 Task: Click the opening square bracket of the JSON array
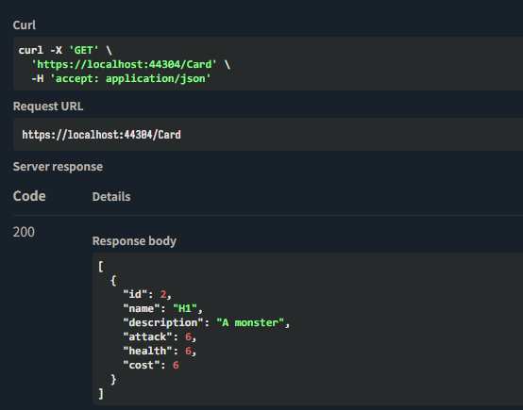[101, 267]
